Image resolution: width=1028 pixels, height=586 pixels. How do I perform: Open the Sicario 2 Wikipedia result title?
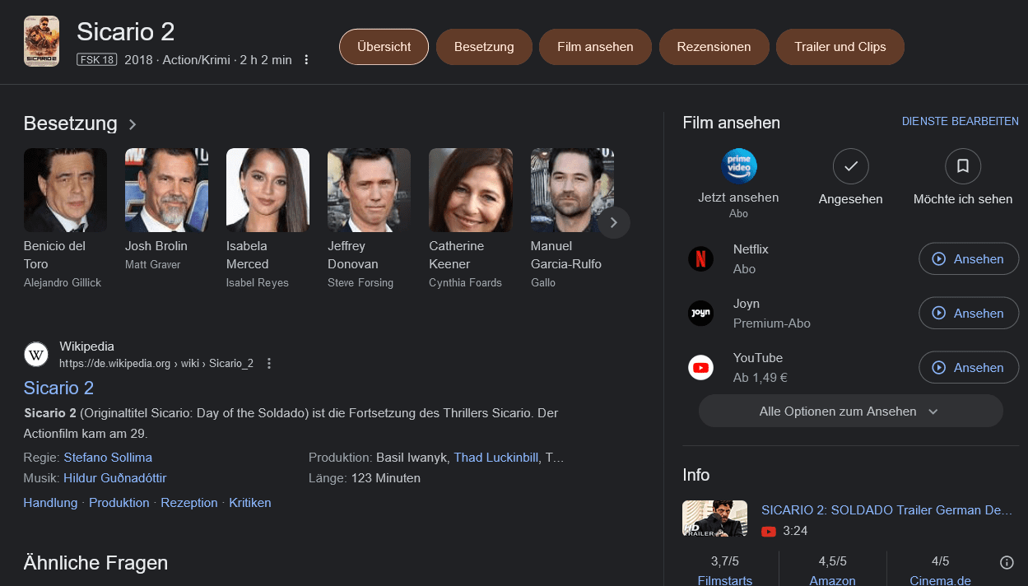(58, 388)
